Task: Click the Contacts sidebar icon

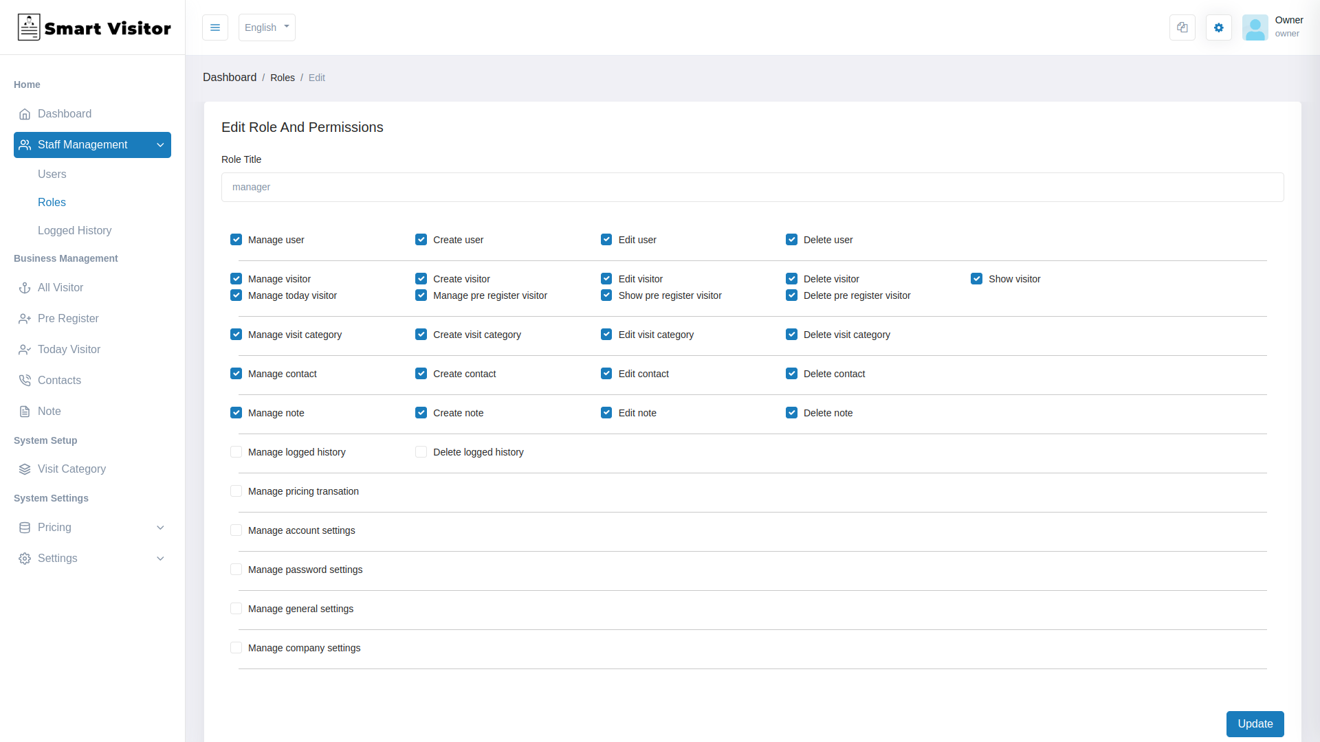Action: (25, 381)
